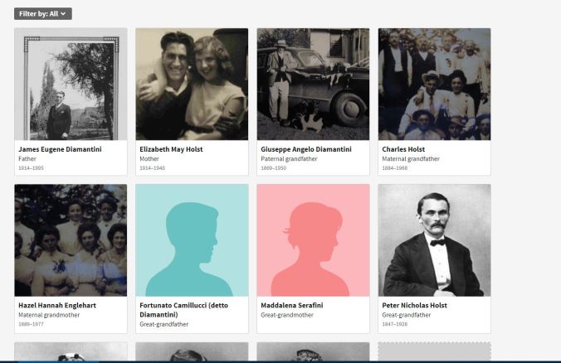561x363 pixels.
Task: Open Giuseppe Angelo Diamantini's photo
Action: 313,85
